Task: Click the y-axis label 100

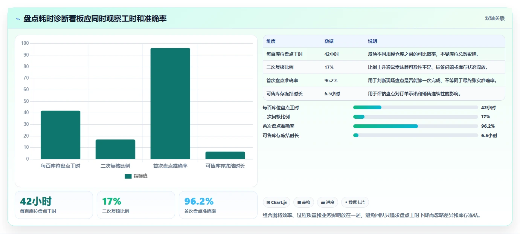Action: 25,43
